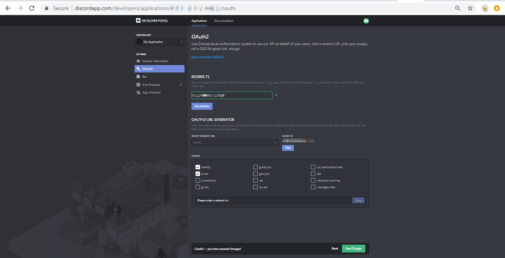
Task: Open the browser zoom magnifier icon
Action: [458, 8]
